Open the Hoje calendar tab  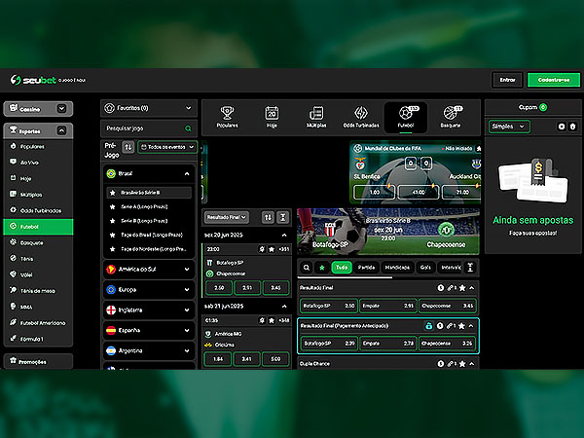click(x=272, y=117)
